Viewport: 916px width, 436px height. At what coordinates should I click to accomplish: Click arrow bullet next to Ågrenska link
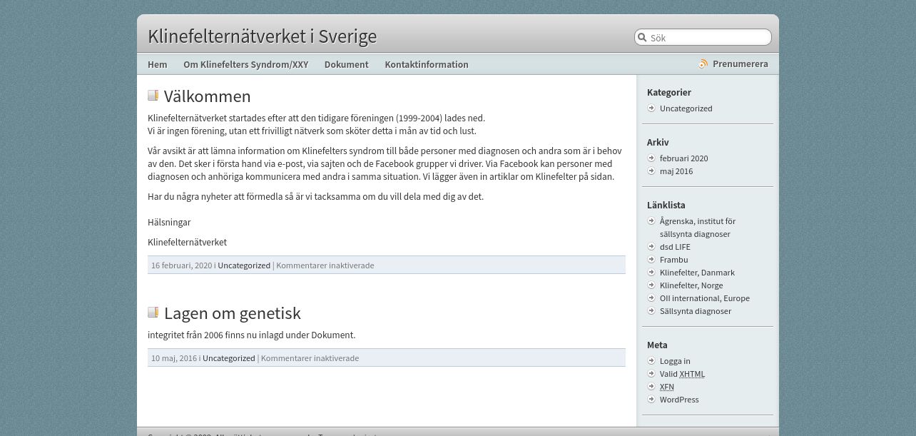coord(651,221)
